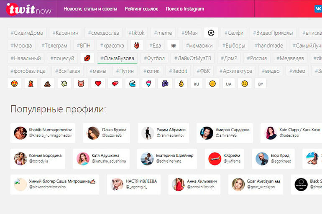Select the #tiktok hashtag
Image resolution: width=322 pixels, height=214 pixels.
point(136,33)
